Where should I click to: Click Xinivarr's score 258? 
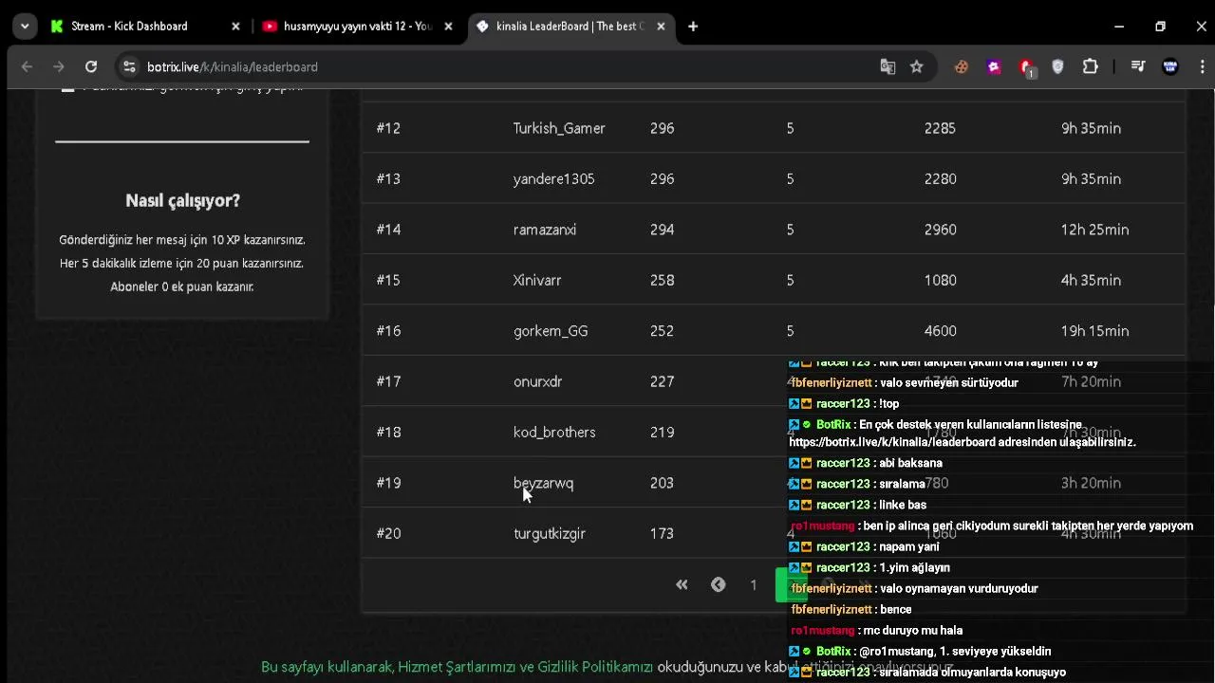(x=662, y=280)
